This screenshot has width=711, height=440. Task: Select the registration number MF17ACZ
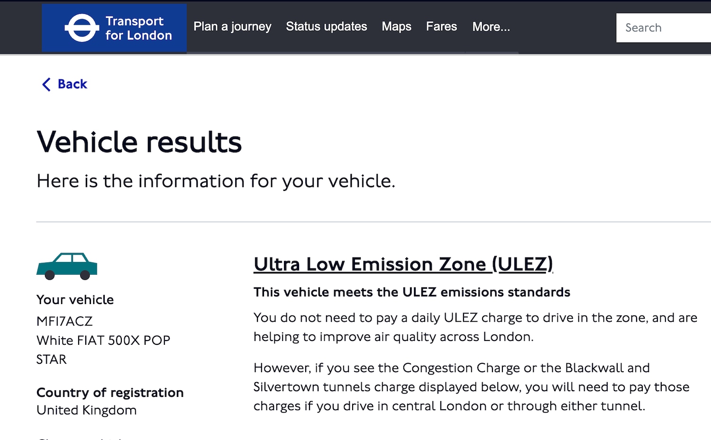[64, 321]
